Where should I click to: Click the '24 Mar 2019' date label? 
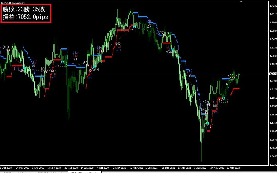pyautogui.click(x=23, y=168)
